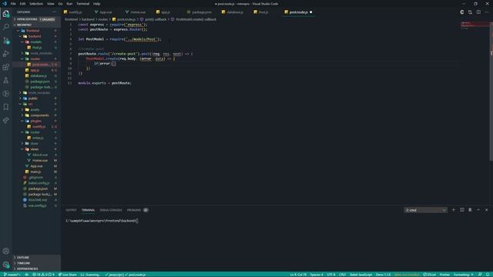The width and height of the screenshot is (493, 277).
Task: Click the master branch indicator
Action: 12,275
